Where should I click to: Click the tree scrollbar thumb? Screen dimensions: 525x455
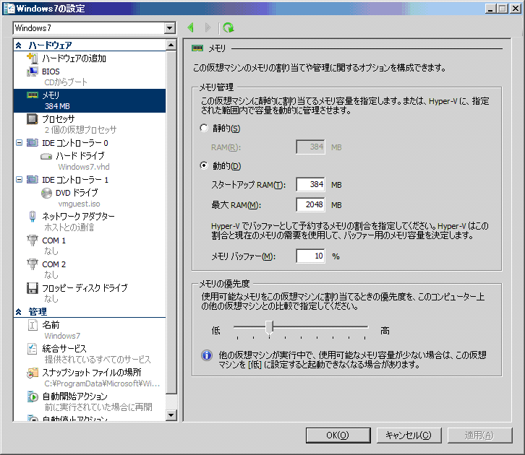(x=171, y=222)
